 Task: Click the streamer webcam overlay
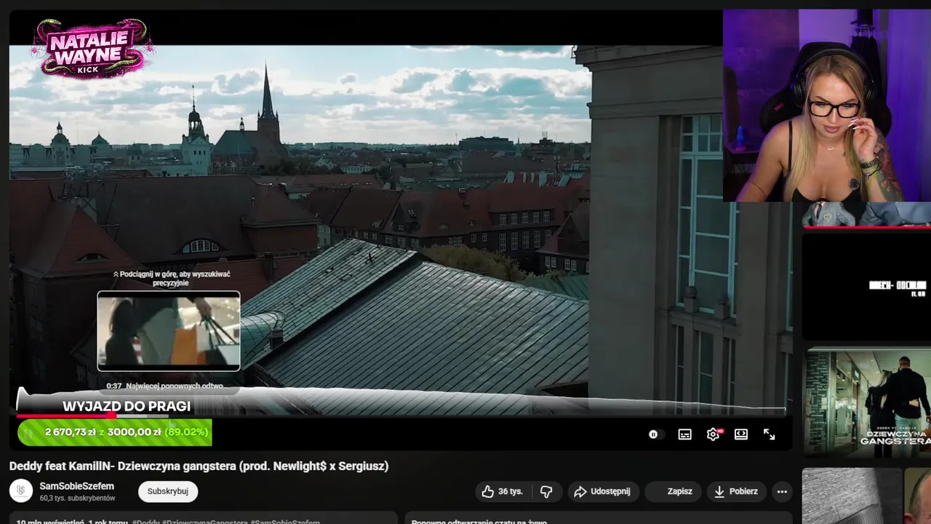point(827,106)
